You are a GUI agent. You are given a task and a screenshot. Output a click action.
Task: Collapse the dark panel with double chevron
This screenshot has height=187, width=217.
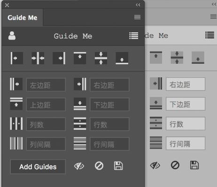[138, 5]
